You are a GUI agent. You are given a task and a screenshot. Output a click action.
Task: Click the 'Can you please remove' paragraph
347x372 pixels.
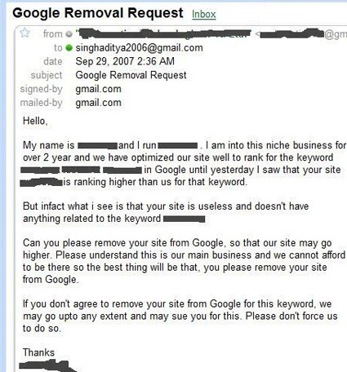click(184, 261)
